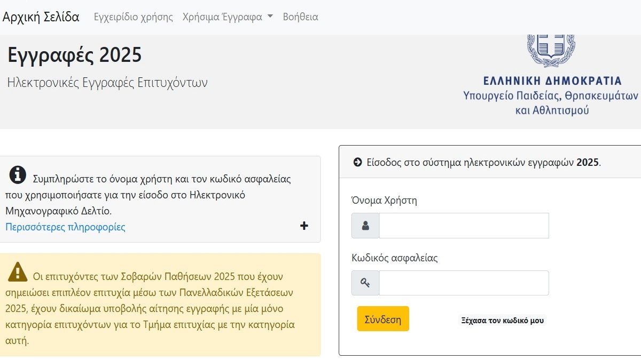Expand the Περισσότερες πληροφορίες section with plus icon
Image resolution: width=641 pixels, height=360 pixels.
[x=304, y=226]
